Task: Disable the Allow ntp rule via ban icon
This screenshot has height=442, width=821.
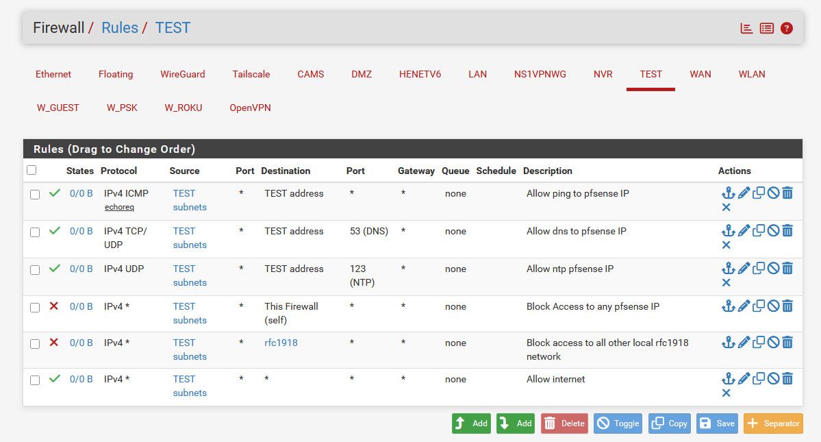Action: click(x=773, y=269)
